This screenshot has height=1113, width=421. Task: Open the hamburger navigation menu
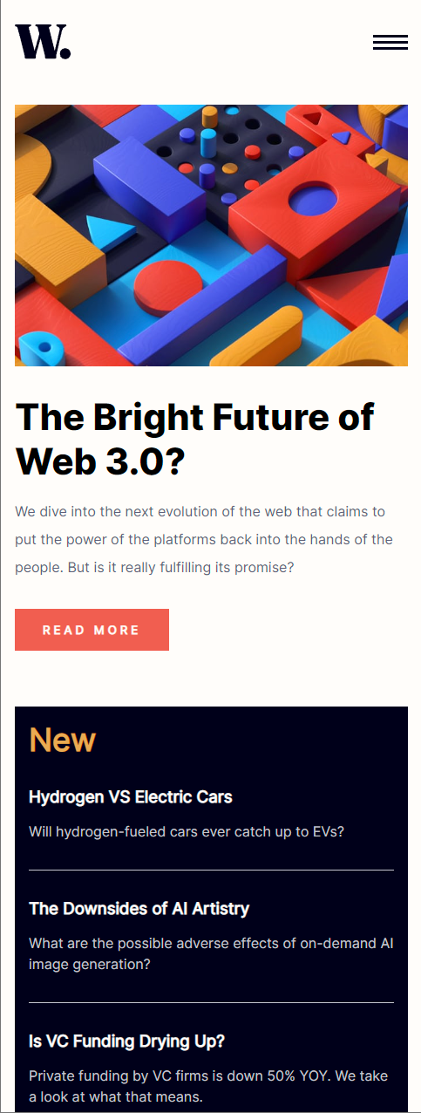coord(390,43)
